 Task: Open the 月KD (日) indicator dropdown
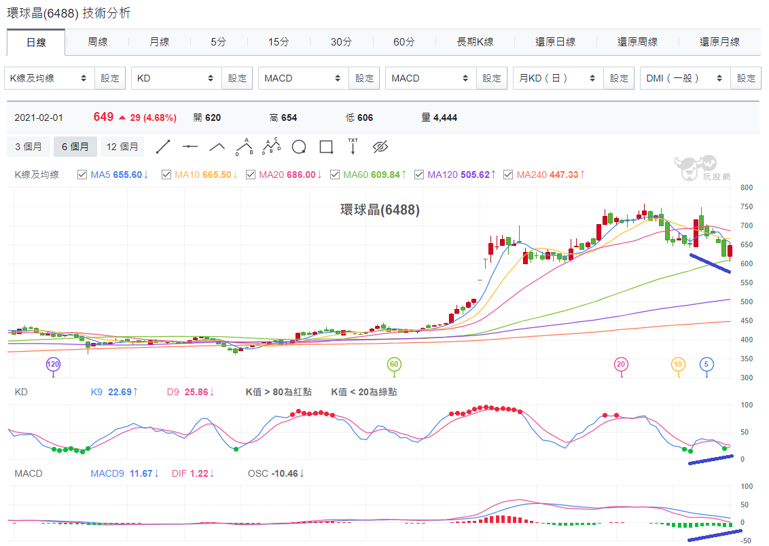coord(558,78)
